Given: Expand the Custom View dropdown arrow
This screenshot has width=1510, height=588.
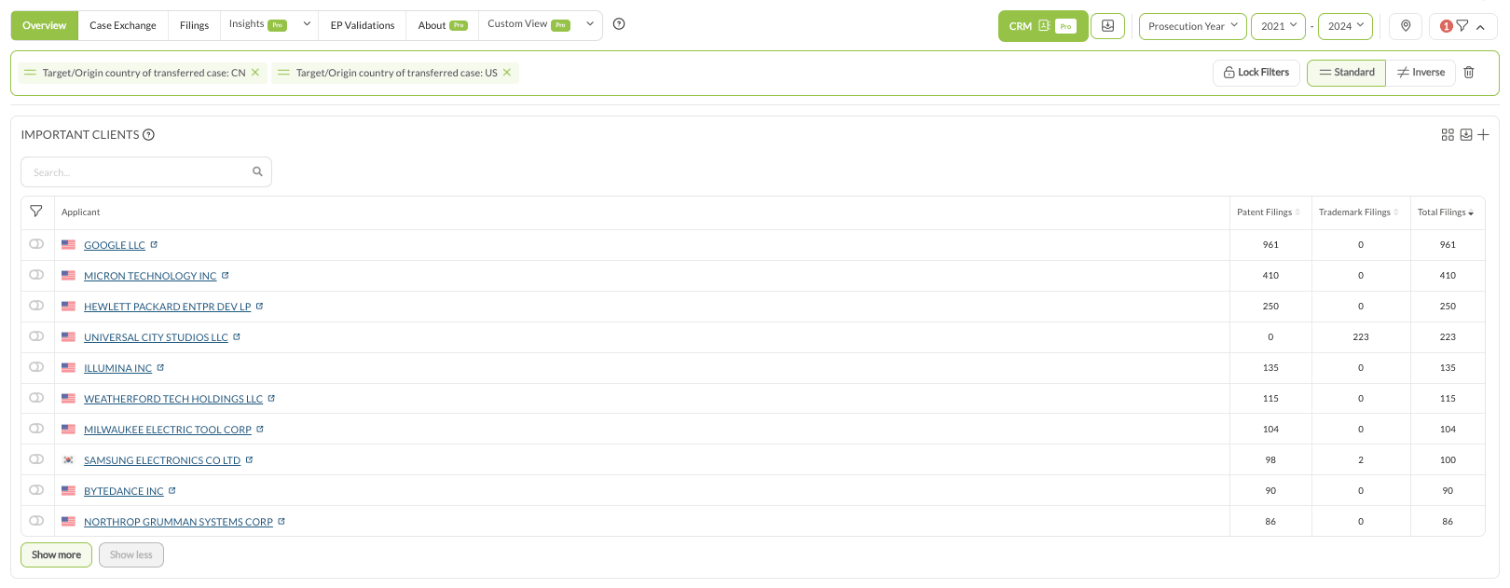Looking at the screenshot, I should pos(590,24).
